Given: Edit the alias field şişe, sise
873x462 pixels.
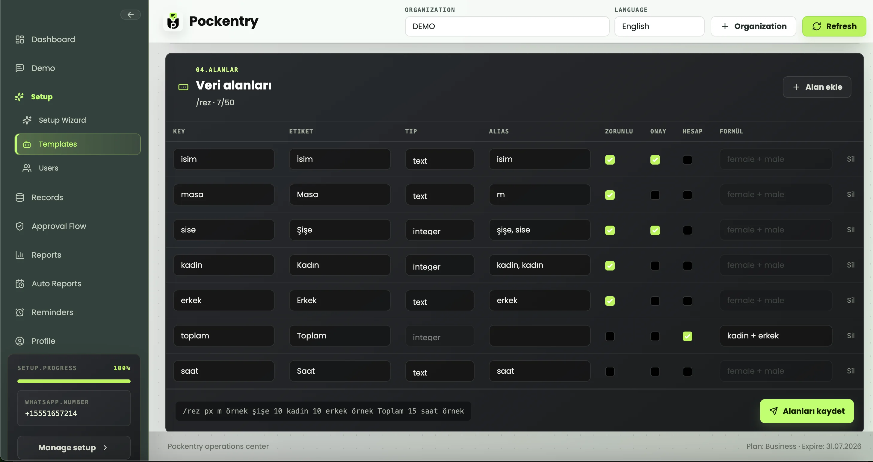Looking at the screenshot, I should pos(540,230).
